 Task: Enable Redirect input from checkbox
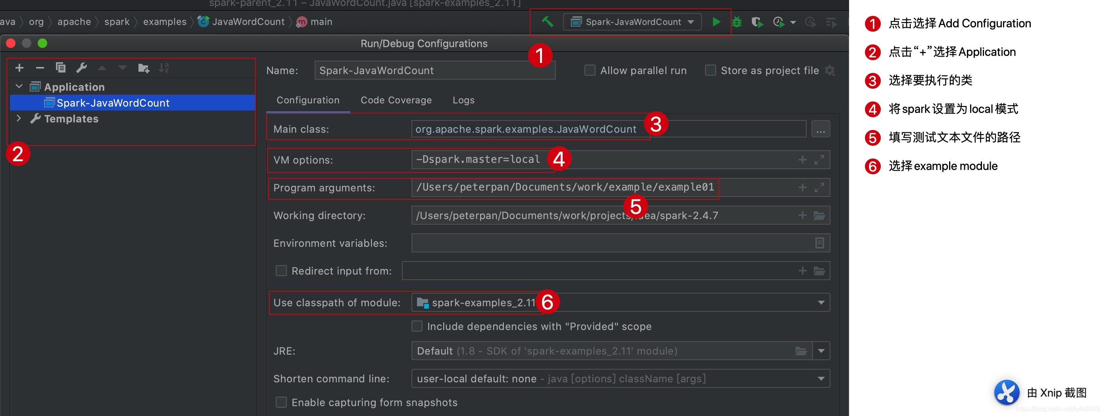(x=281, y=271)
